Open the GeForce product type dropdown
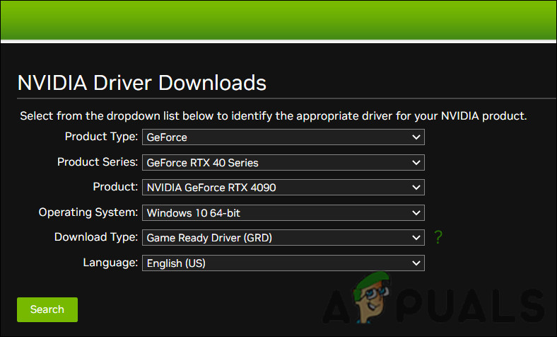Image resolution: width=557 pixels, height=337 pixels. point(283,137)
